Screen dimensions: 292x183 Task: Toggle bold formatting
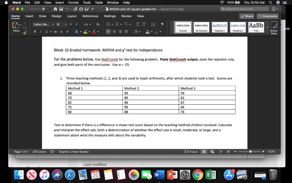click(35, 31)
